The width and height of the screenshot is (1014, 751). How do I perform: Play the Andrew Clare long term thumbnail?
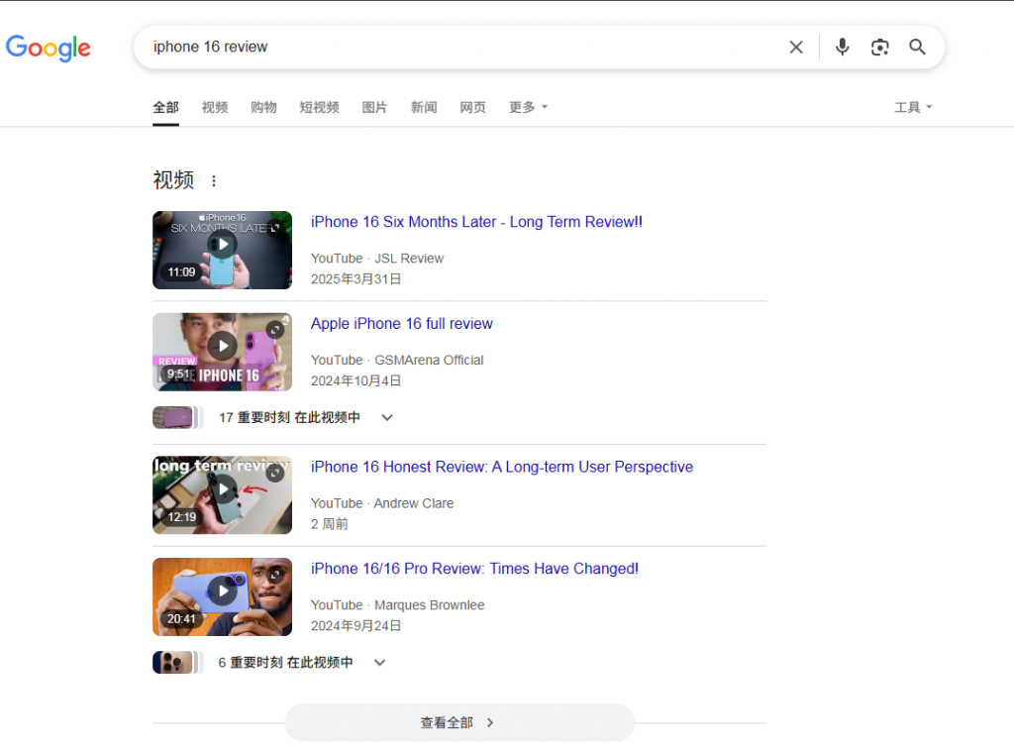[x=223, y=494]
